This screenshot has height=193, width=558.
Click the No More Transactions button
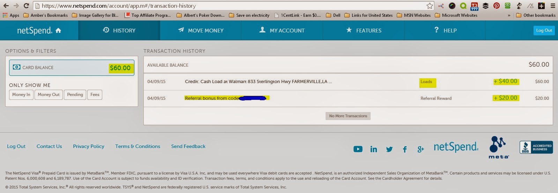pos(348,116)
